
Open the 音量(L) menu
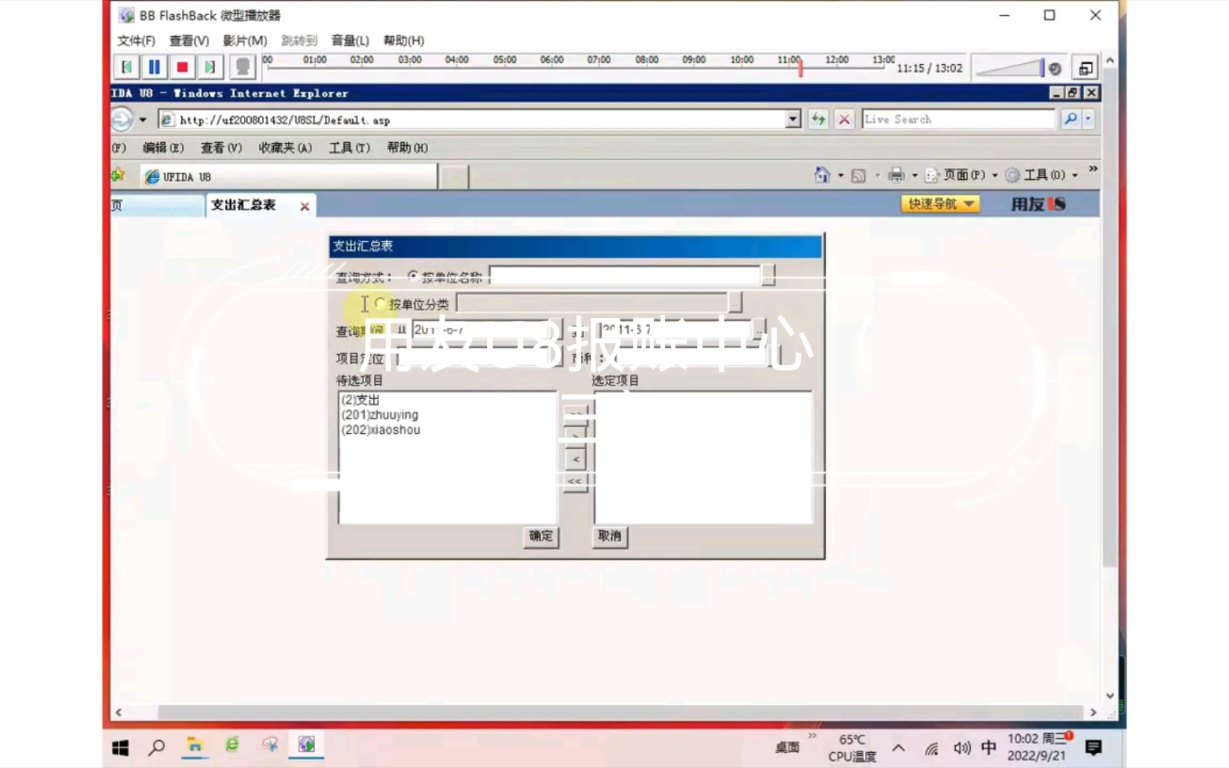pos(350,41)
